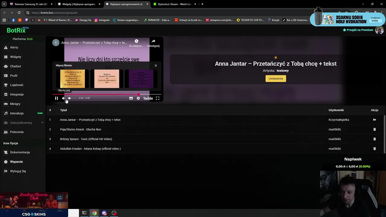The image size is (386, 217).
Task: Delete the Abdullah Eraslan Adana Kebap song
Action: coord(375,149)
